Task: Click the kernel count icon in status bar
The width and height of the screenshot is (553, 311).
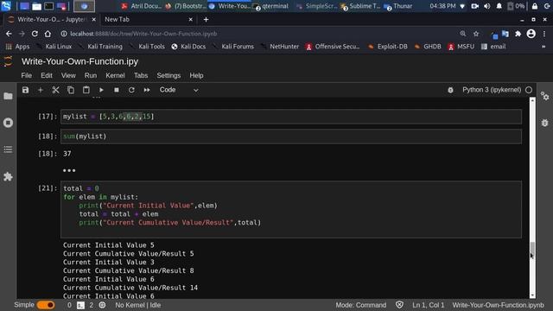Action: [102, 305]
